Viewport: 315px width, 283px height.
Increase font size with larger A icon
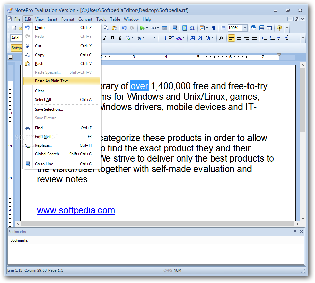192,38
